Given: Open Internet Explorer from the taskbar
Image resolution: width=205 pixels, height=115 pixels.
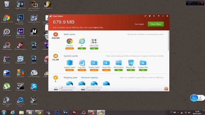Looking at the screenshot, I should click(12, 112).
